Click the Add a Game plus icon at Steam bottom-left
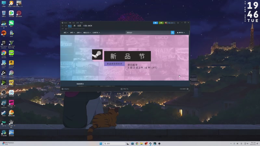The width and height of the screenshot is (260, 146). click(62, 89)
